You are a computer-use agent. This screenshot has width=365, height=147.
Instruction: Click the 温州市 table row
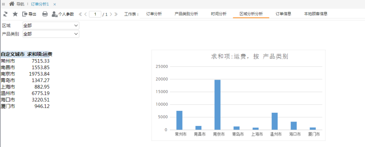(x=25, y=93)
